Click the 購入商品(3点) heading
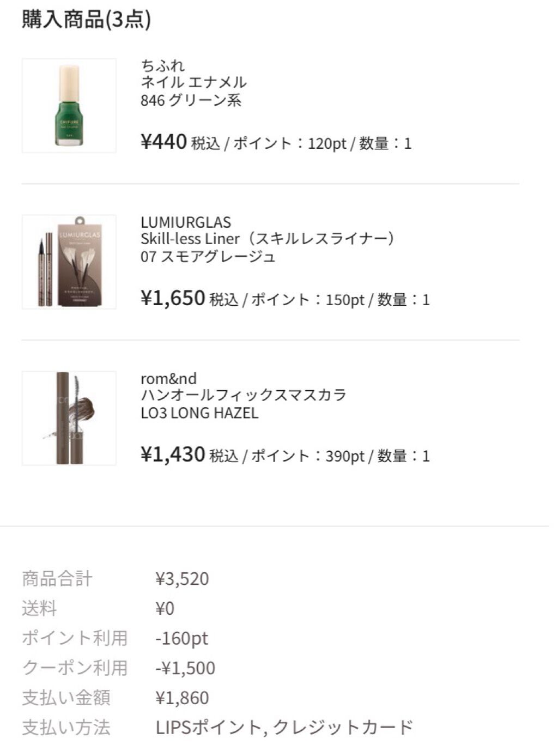Viewport: 558px width, 745px height. 86,19
